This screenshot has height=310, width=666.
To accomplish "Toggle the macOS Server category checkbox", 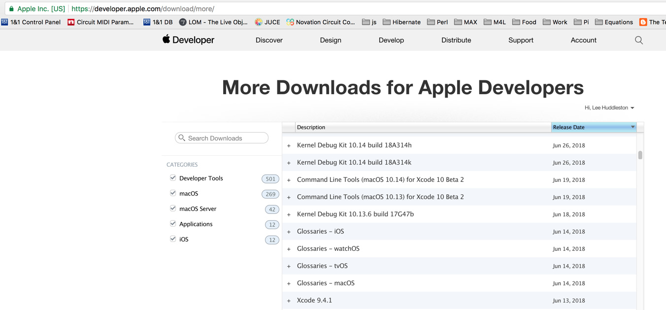I will pos(173,208).
